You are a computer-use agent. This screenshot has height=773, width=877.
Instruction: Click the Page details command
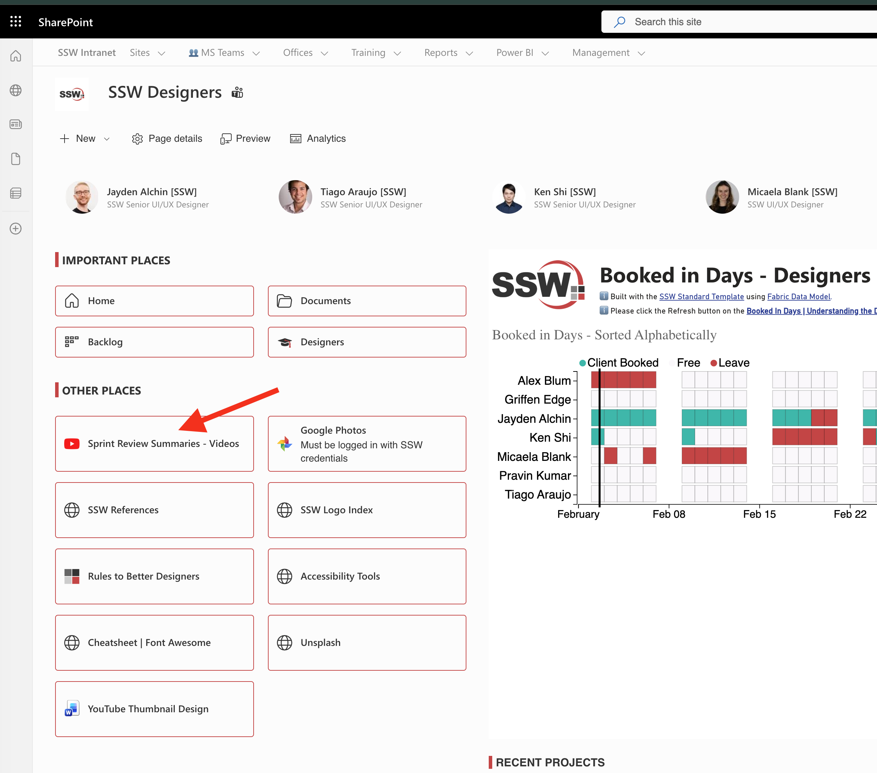coord(167,139)
